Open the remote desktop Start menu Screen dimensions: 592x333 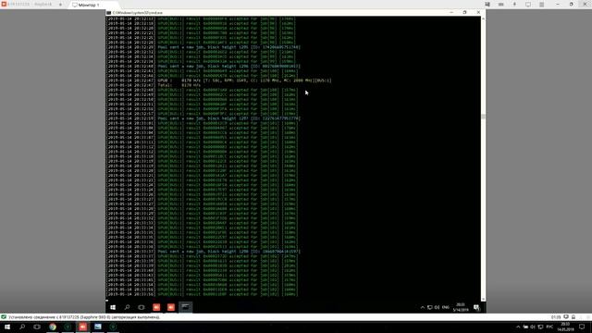click(x=113, y=307)
